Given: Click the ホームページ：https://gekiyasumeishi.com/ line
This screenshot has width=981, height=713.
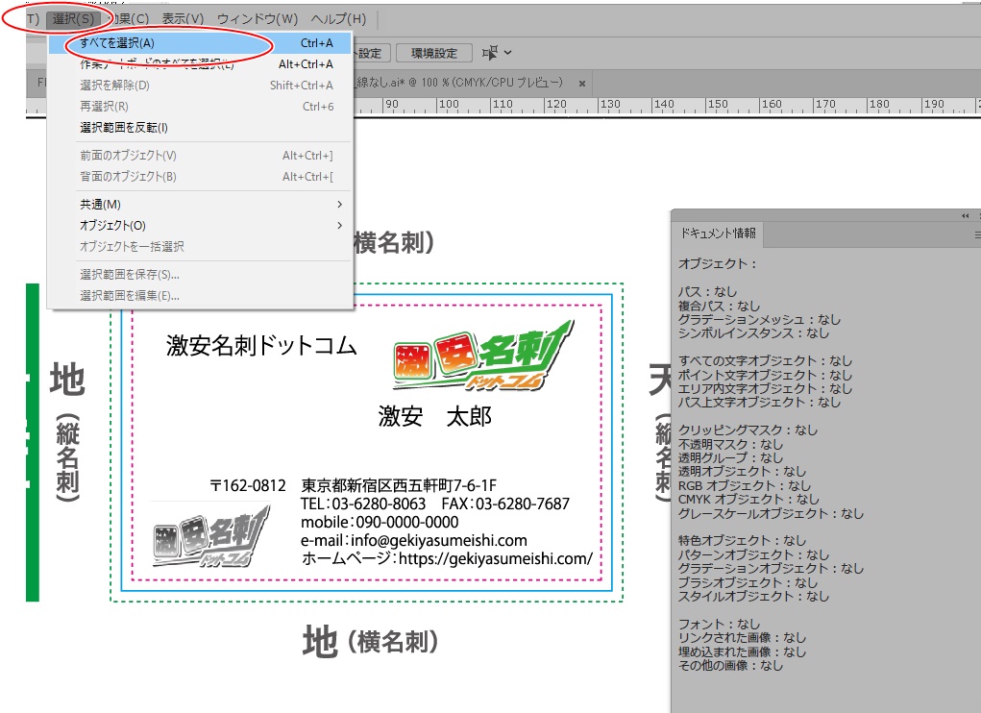Looking at the screenshot, I should [x=447, y=558].
